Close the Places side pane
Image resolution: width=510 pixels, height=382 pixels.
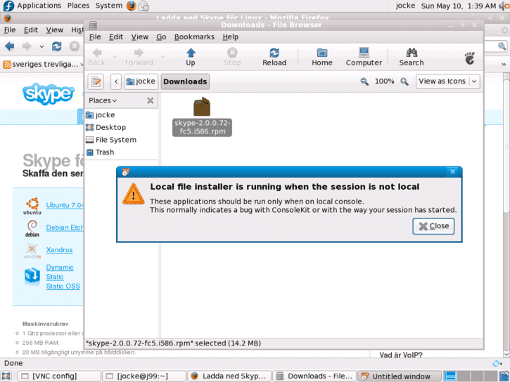coord(151,100)
